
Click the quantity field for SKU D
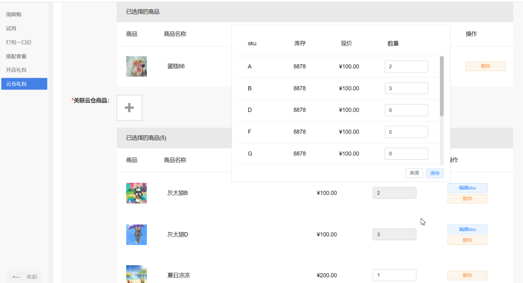(x=406, y=110)
